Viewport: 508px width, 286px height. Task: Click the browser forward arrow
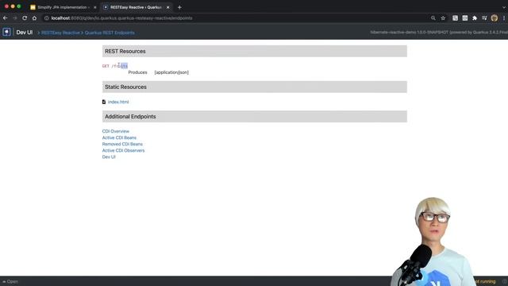pyautogui.click(x=15, y=18)
